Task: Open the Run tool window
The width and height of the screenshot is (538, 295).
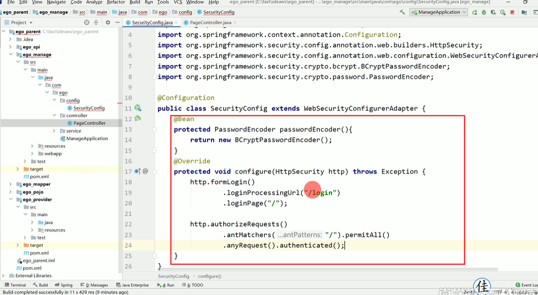Action: coord(166,285)
